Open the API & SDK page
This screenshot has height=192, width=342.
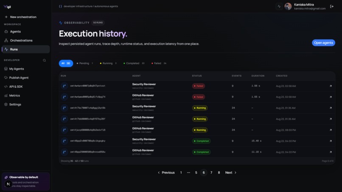(26, 87)
